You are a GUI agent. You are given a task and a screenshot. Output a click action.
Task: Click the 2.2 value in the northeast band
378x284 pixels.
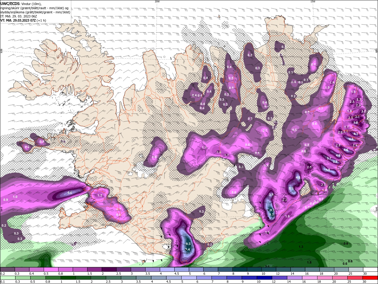[359, 99]
